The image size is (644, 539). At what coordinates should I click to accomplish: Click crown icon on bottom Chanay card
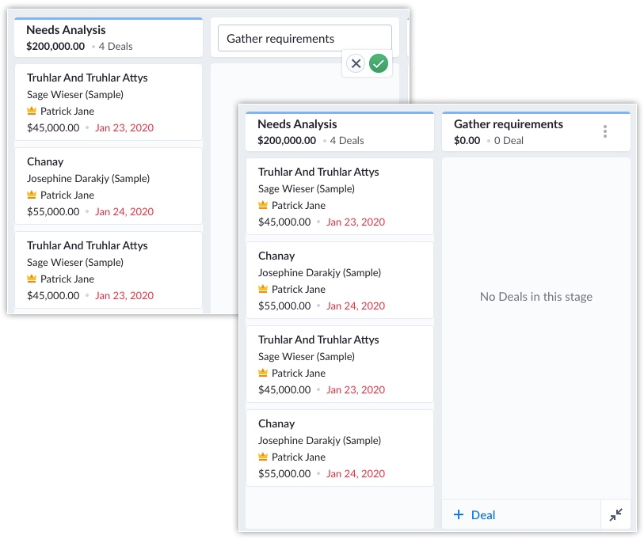263,457
